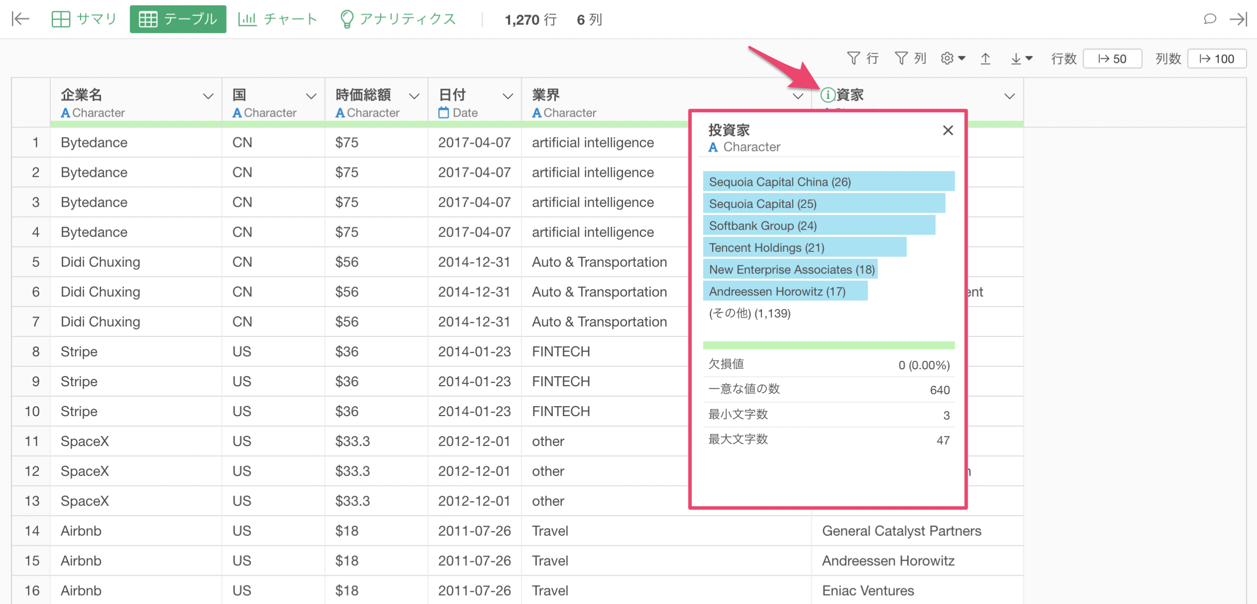
Task: Click CN cell in row 3
Action: tap(273, 202)
